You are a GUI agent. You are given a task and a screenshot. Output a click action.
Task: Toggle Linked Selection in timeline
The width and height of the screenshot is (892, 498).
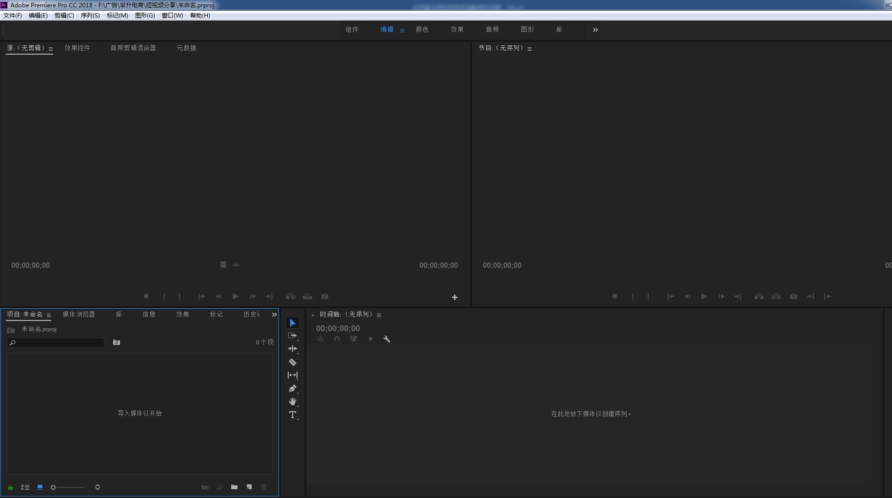pos(354,339)
